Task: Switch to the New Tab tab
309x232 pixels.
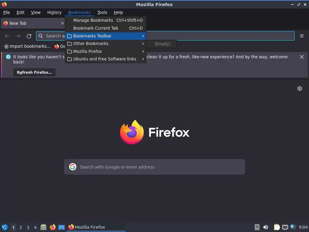Action: (x=33, y=23)
